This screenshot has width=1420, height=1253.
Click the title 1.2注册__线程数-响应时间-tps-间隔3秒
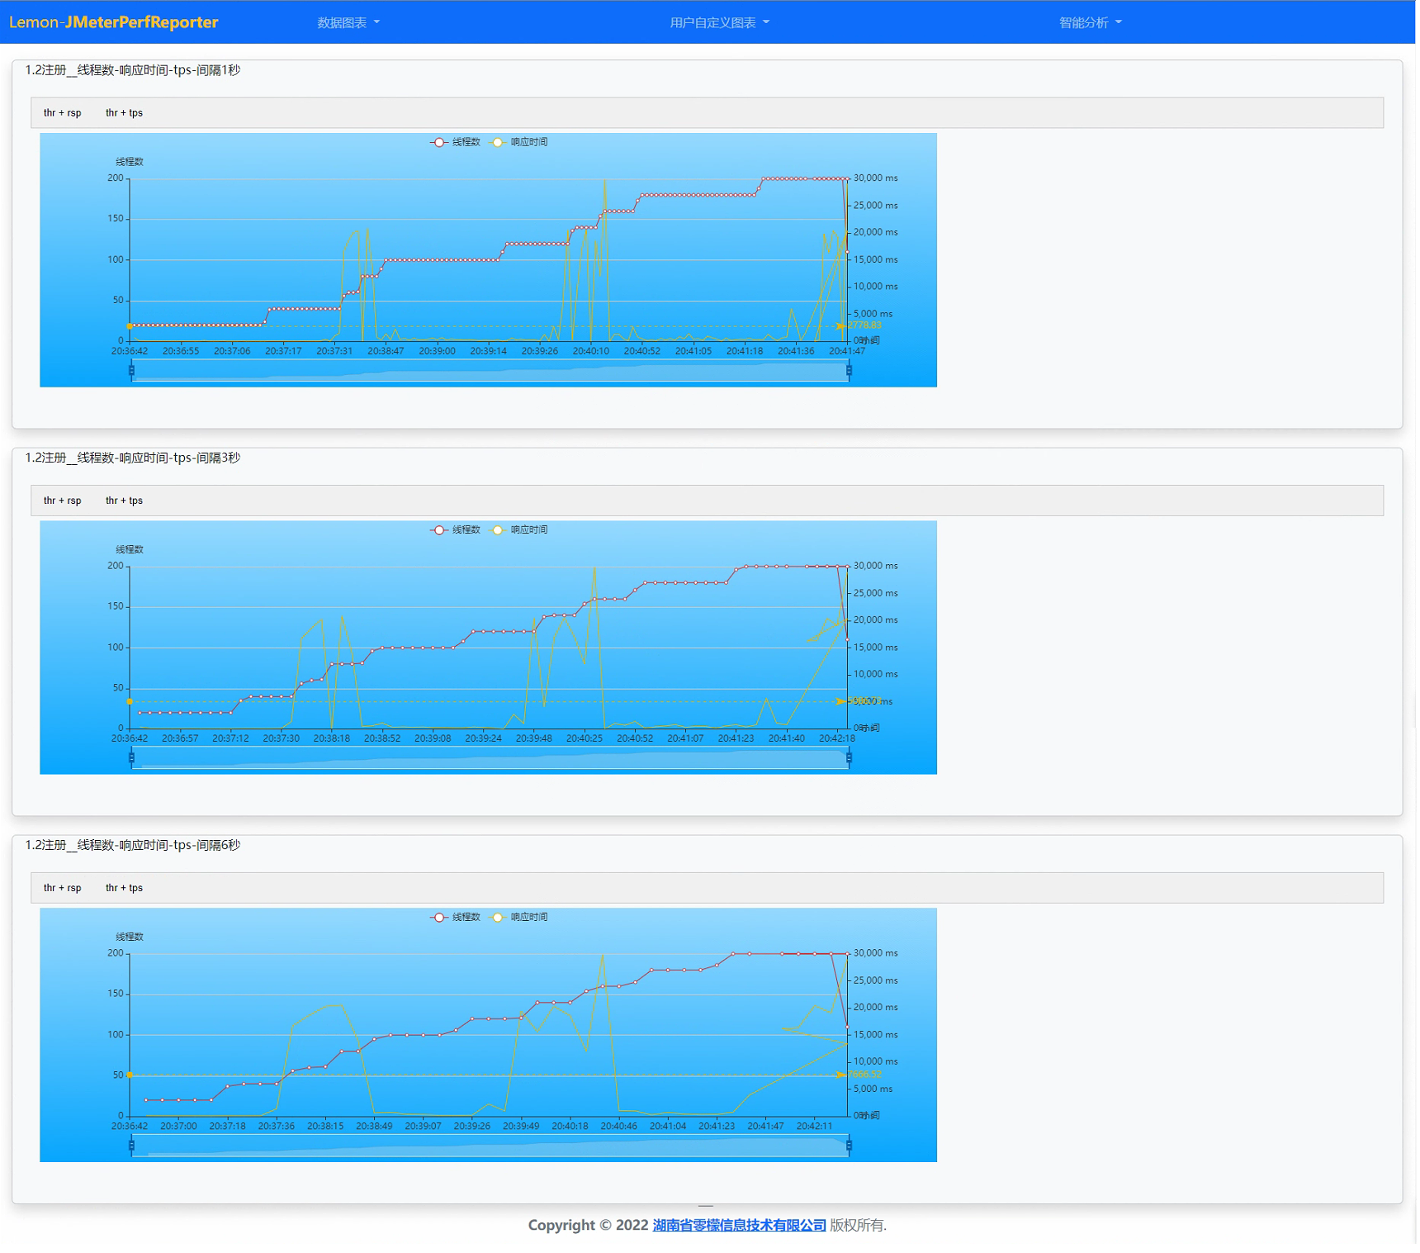click(x=132, y=458)
